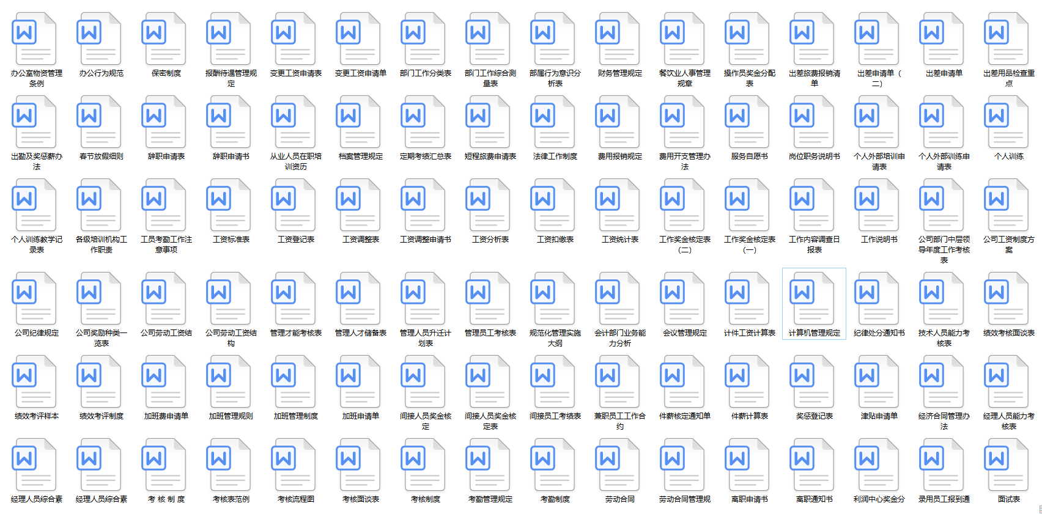Select the 财务管理规定 Word icon
This screenshot has height=514, width=1042.
pos(618,39)
